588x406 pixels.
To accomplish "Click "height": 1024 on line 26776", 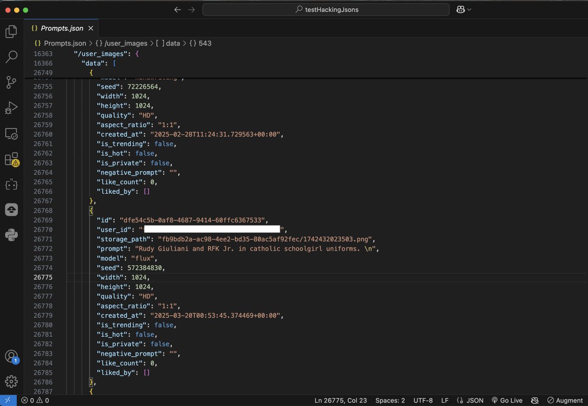I will [x=125, y=287].
